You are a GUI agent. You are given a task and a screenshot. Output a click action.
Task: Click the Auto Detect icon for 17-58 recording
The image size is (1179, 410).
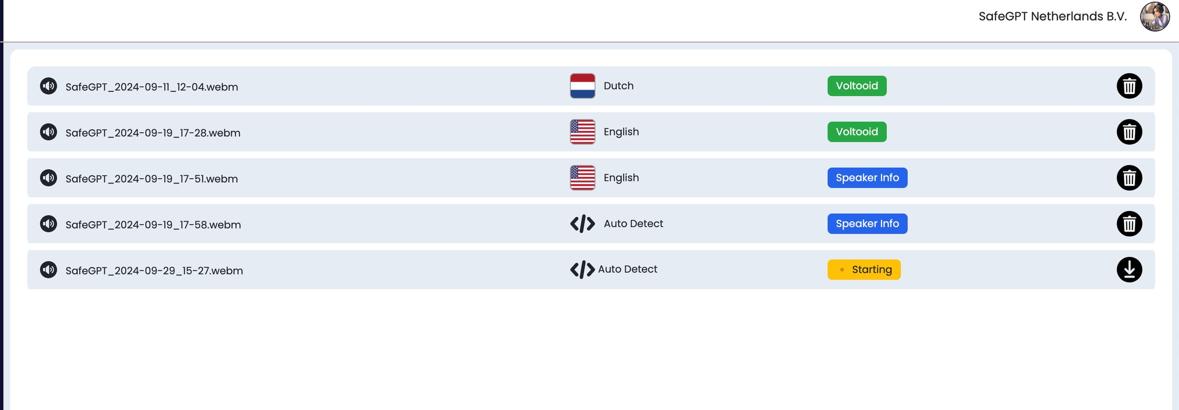click(582, 224)
